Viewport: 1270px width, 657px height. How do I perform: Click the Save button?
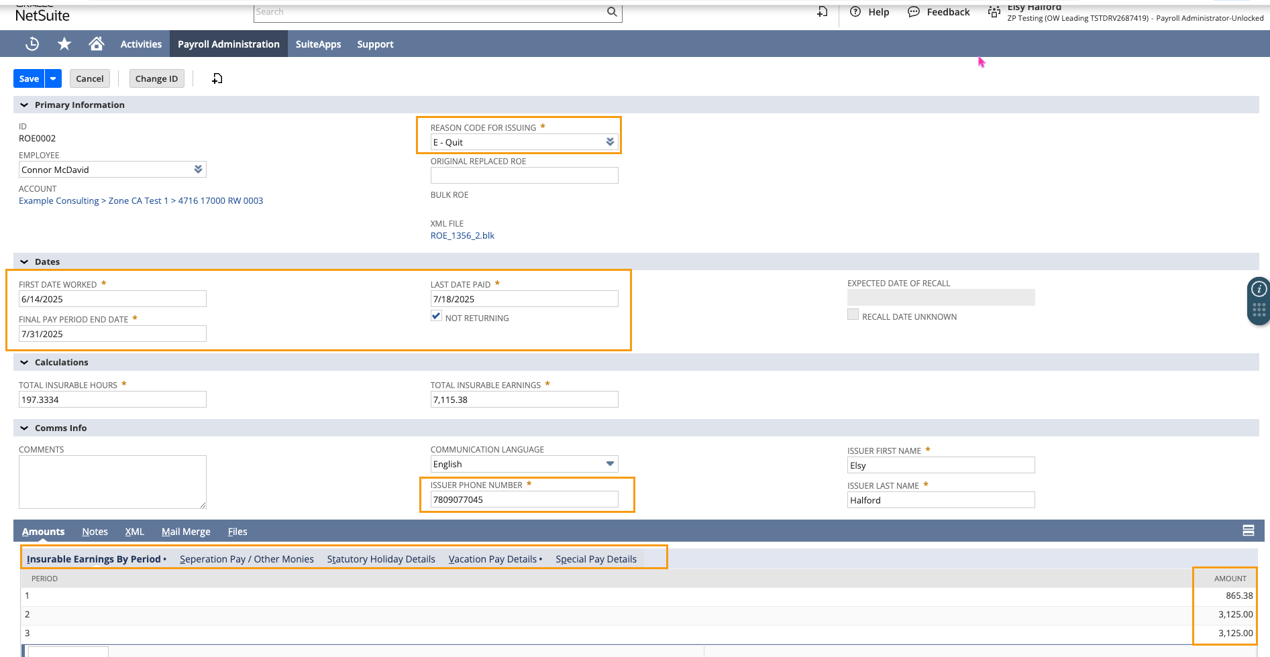(29, 78)
